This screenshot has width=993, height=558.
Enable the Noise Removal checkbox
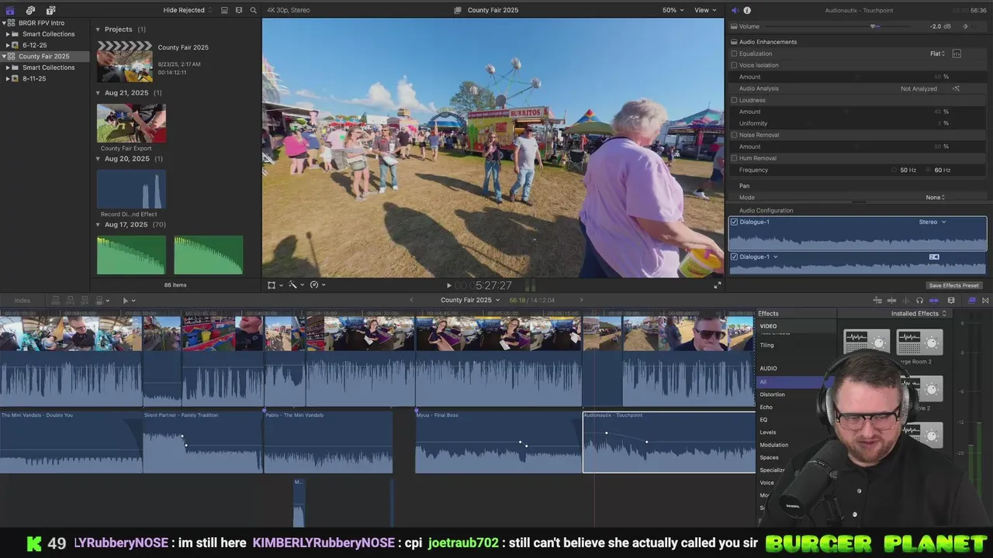pyautogui.click(x=734, y=135)
